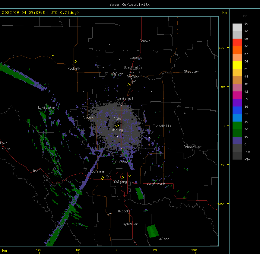Click the Banff label
The height and width of the screenshot is (254, 260).
tap(37, 171)
